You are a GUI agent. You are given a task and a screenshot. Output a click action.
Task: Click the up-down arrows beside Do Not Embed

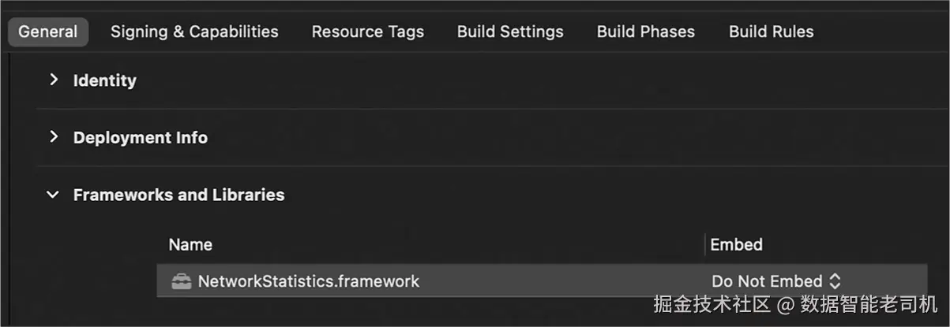tap(835, 281)
